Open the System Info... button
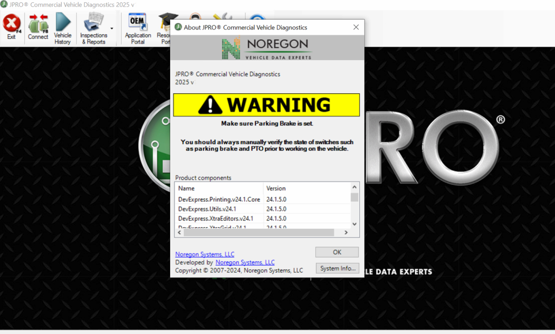The image size is (555, 334). coord(337,268)
